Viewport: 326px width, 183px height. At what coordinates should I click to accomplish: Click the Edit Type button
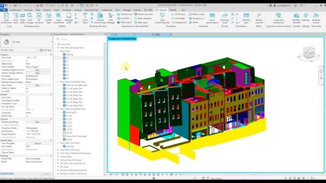45,50
